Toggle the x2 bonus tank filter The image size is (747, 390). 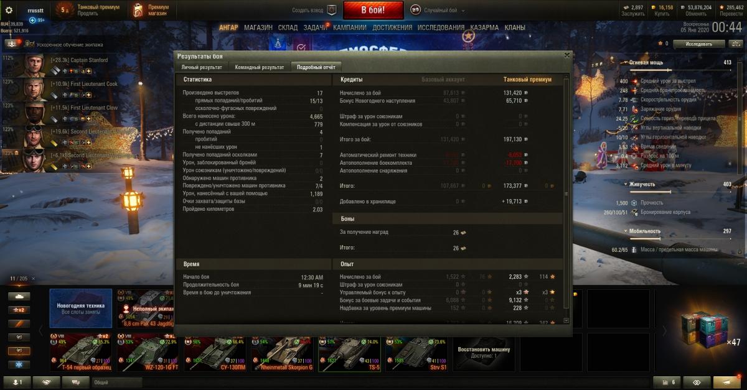point(17,310)
